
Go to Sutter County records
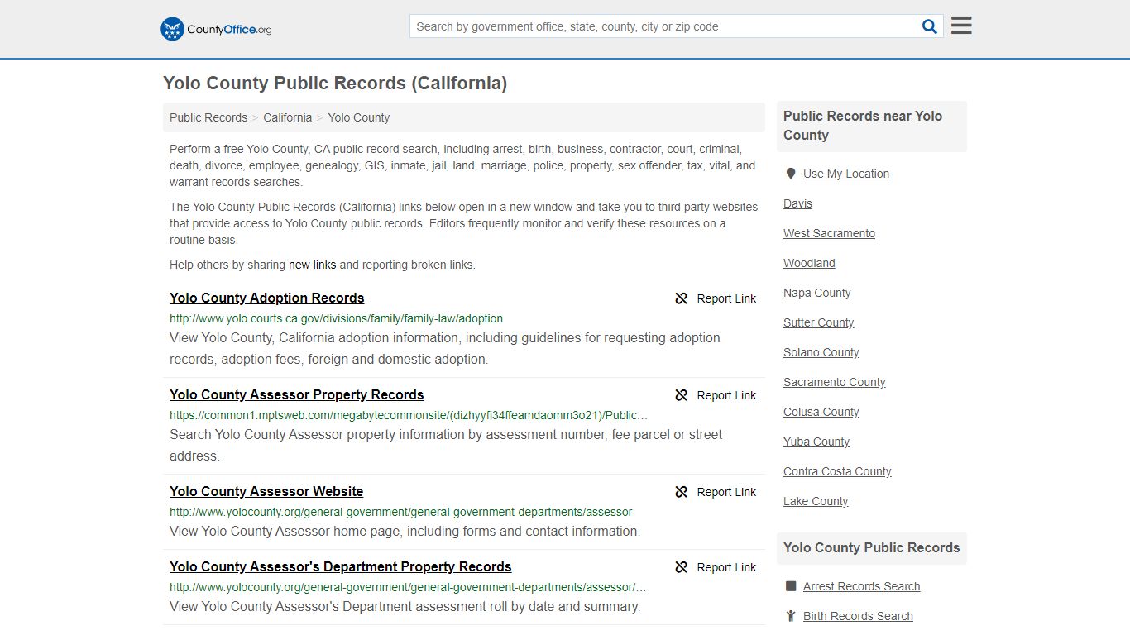coord(818,322)
